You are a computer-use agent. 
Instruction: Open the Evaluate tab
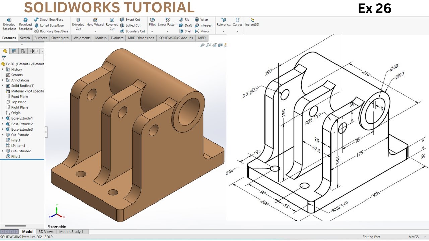coord(117,38)
